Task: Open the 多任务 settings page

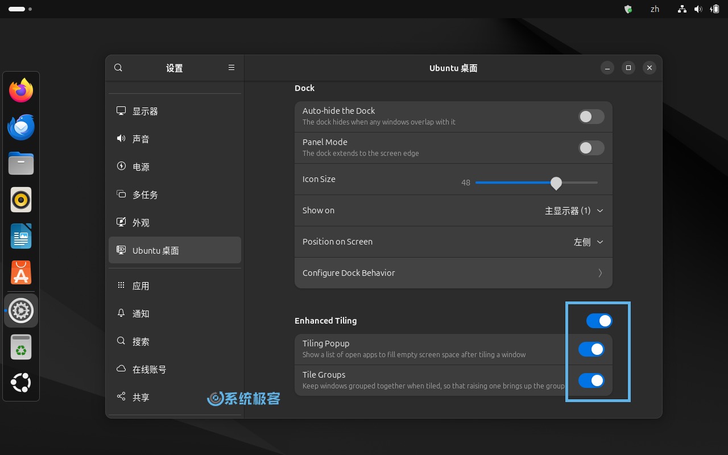Action: coord(175,195)
